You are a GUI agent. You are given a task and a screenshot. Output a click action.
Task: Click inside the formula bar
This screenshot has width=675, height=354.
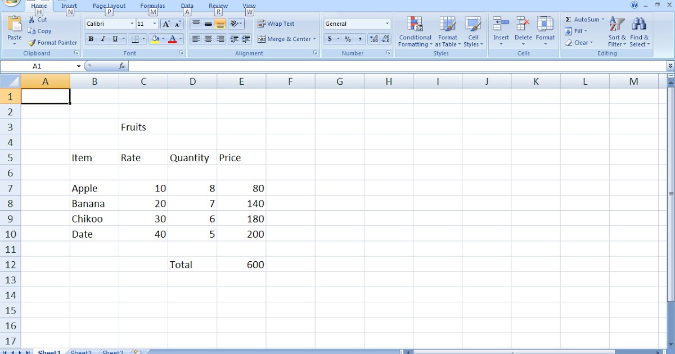coord(397,66)
